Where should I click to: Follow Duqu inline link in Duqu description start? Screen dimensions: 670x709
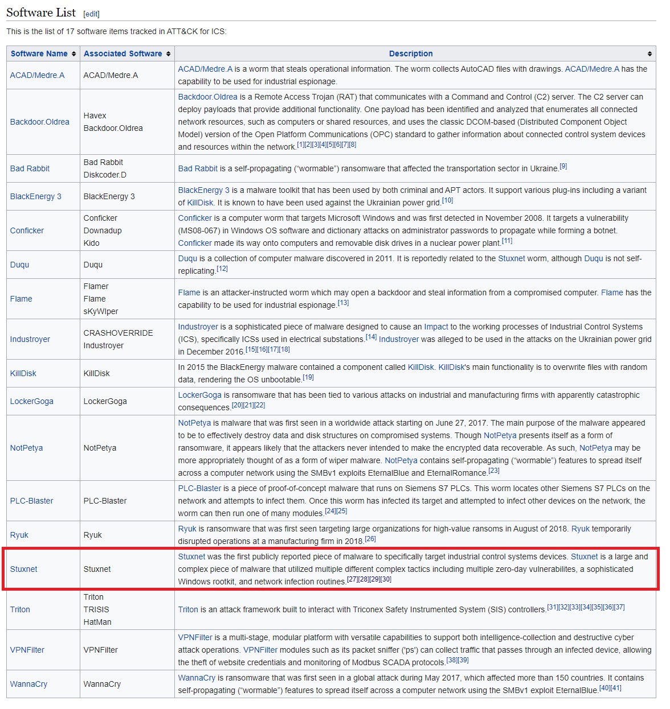tap(187, 258)
